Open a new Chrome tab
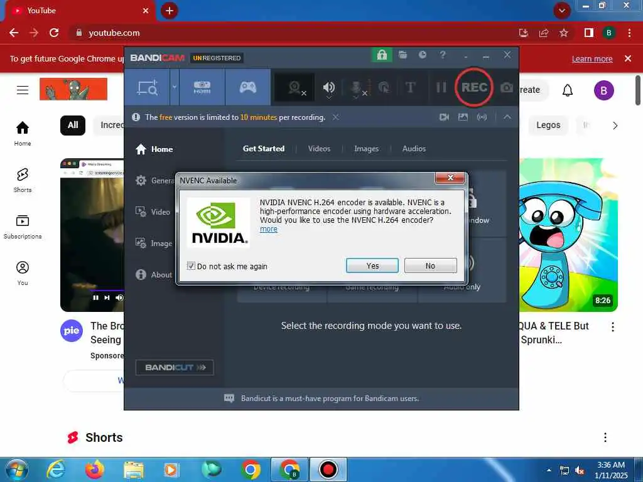 click(x=170, y=11)
